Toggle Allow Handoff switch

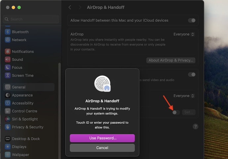[192, 20]
